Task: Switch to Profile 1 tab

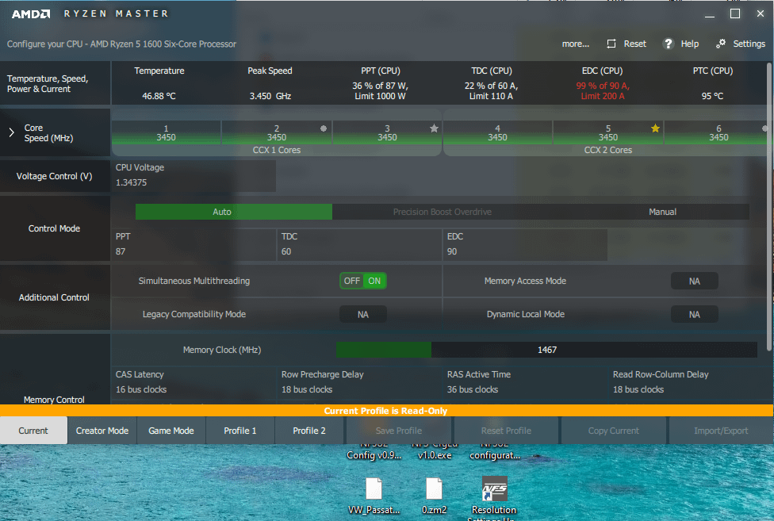Action: (240, 431)
